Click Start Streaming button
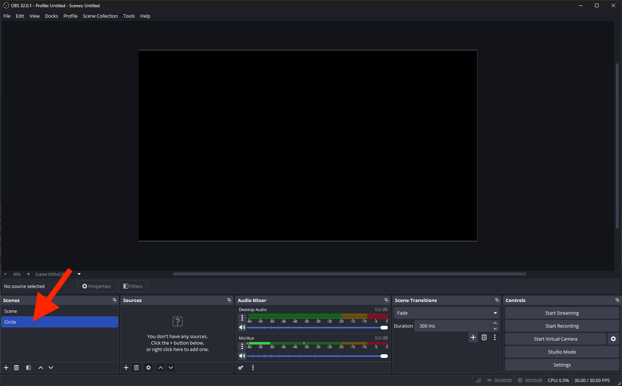622x386 pixels. (x=562, y=313)
